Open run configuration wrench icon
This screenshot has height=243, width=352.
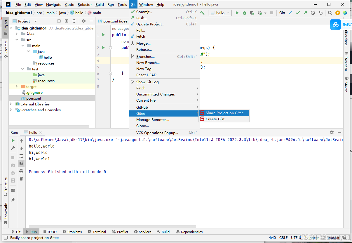coord(13,148)
